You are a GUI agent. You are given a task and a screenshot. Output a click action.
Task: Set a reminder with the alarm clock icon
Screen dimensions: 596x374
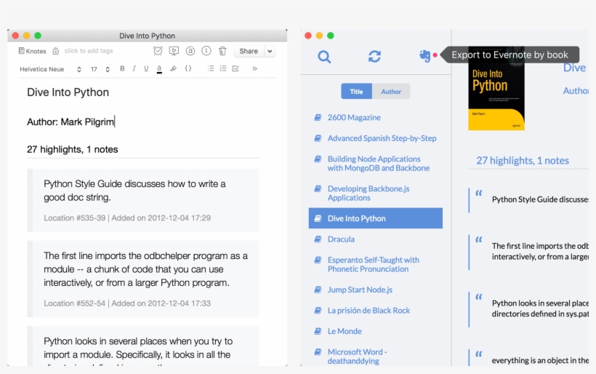[x=158, y=51]
